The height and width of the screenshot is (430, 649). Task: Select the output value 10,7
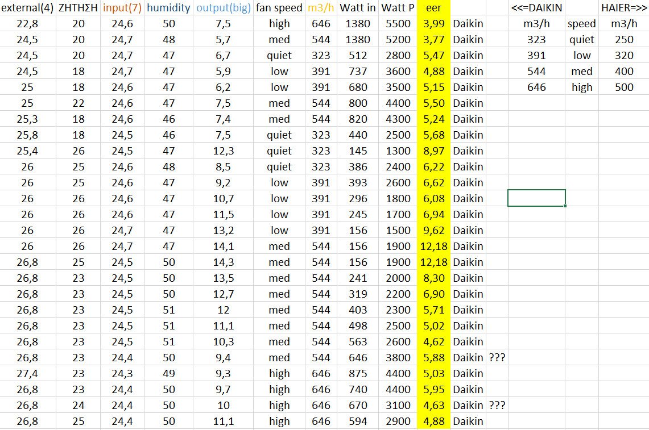pyautogui.click(x=224, y=199)
